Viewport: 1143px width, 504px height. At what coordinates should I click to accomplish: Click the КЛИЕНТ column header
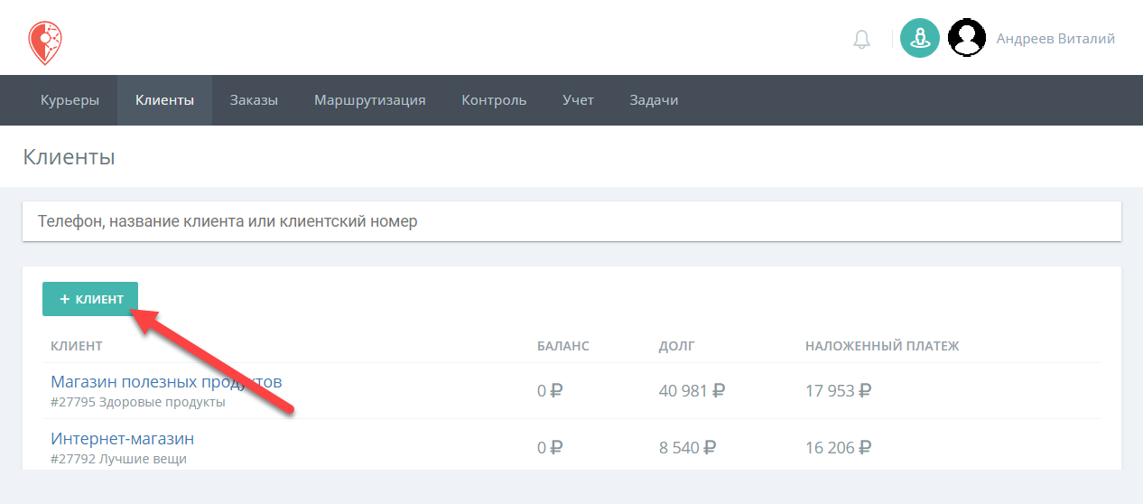tap(77, 346)
